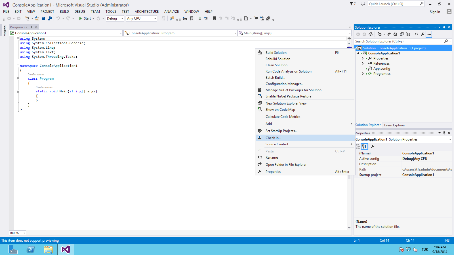Image resolution: width=454 pixels, height=255 pixels.
Task: Toggle Preview Selected Items in Solution Explorer
Action: [x=429, y=34]
